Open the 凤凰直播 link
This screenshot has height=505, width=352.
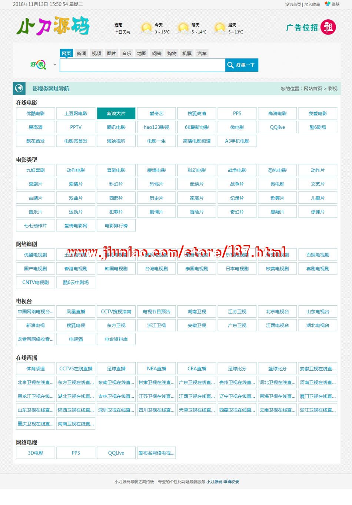click(76, 312)
